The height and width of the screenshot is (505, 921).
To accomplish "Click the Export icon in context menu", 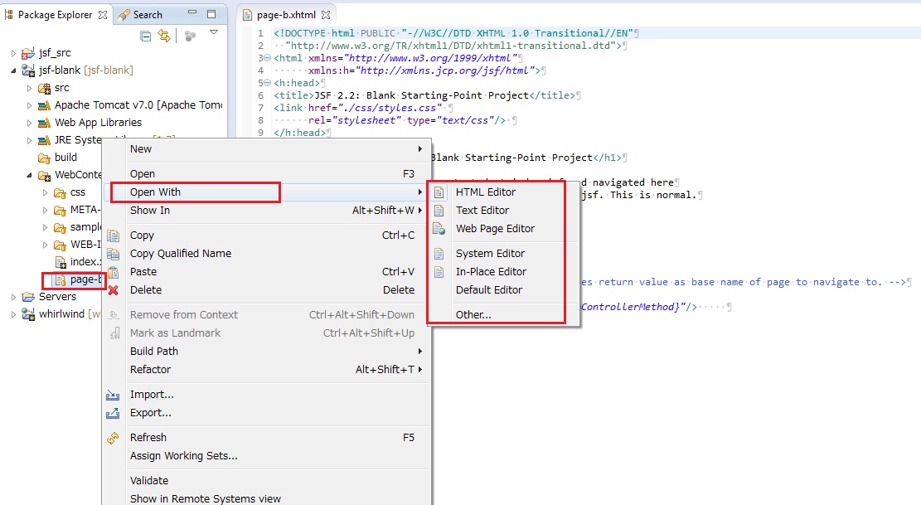I will pos(114,413).
